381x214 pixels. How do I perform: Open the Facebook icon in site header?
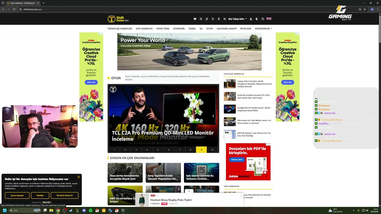(219, 19)
